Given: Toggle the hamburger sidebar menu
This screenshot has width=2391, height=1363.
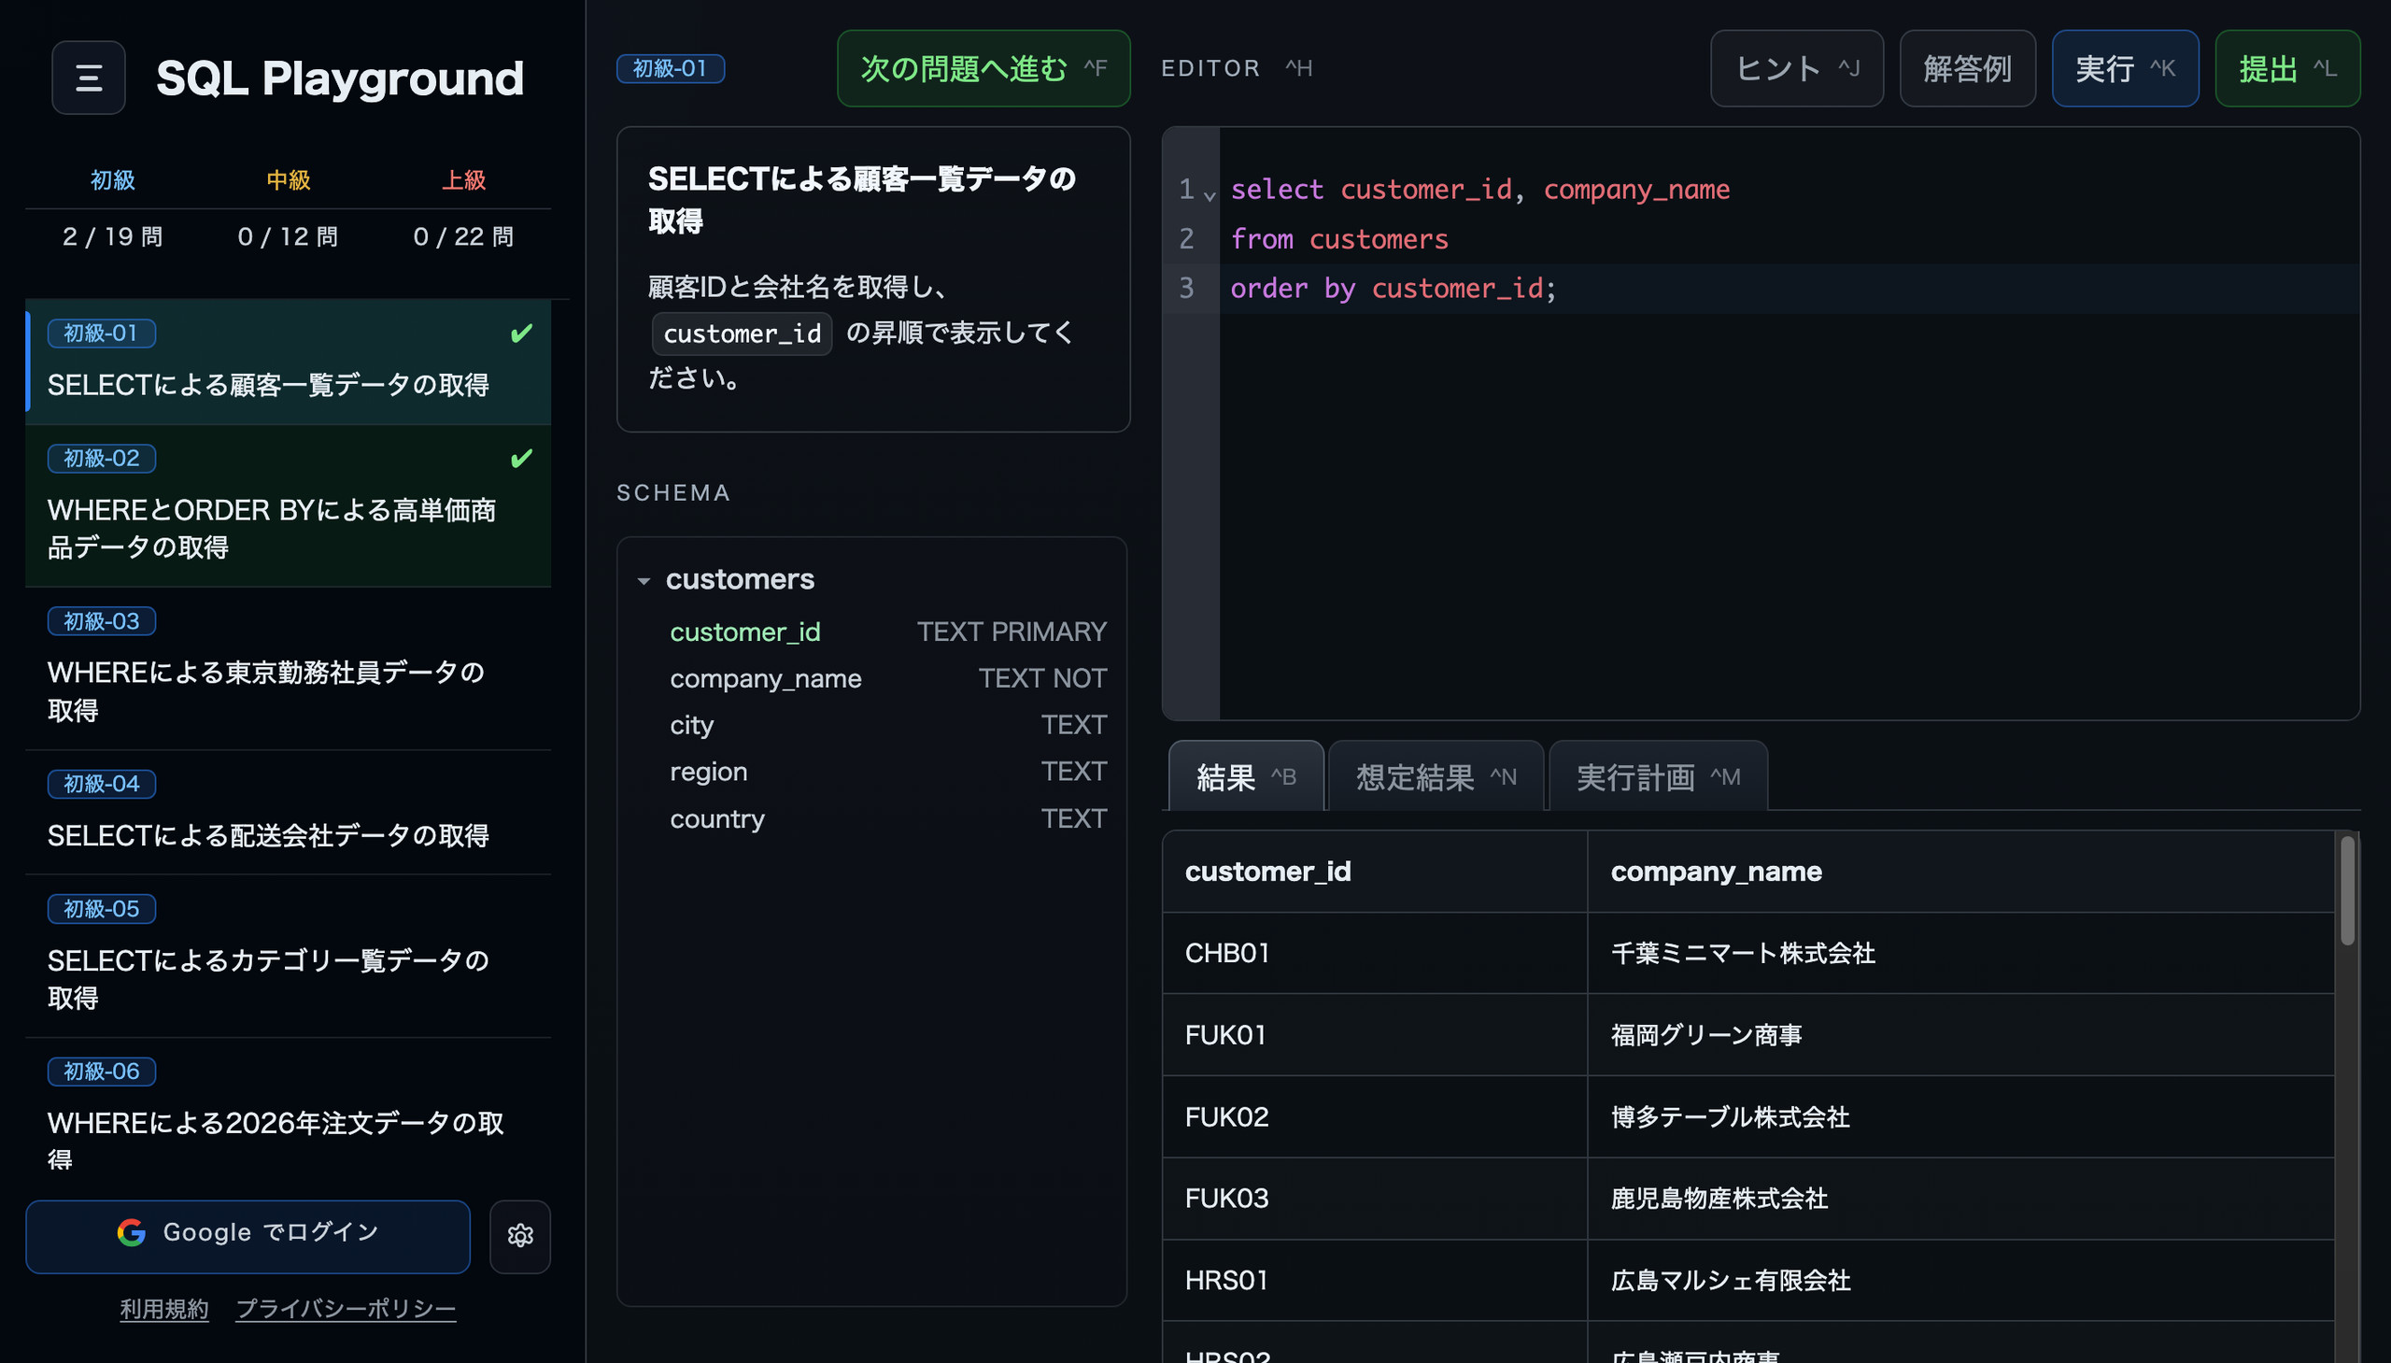Looking at the screenshot, I should (89, 78).
